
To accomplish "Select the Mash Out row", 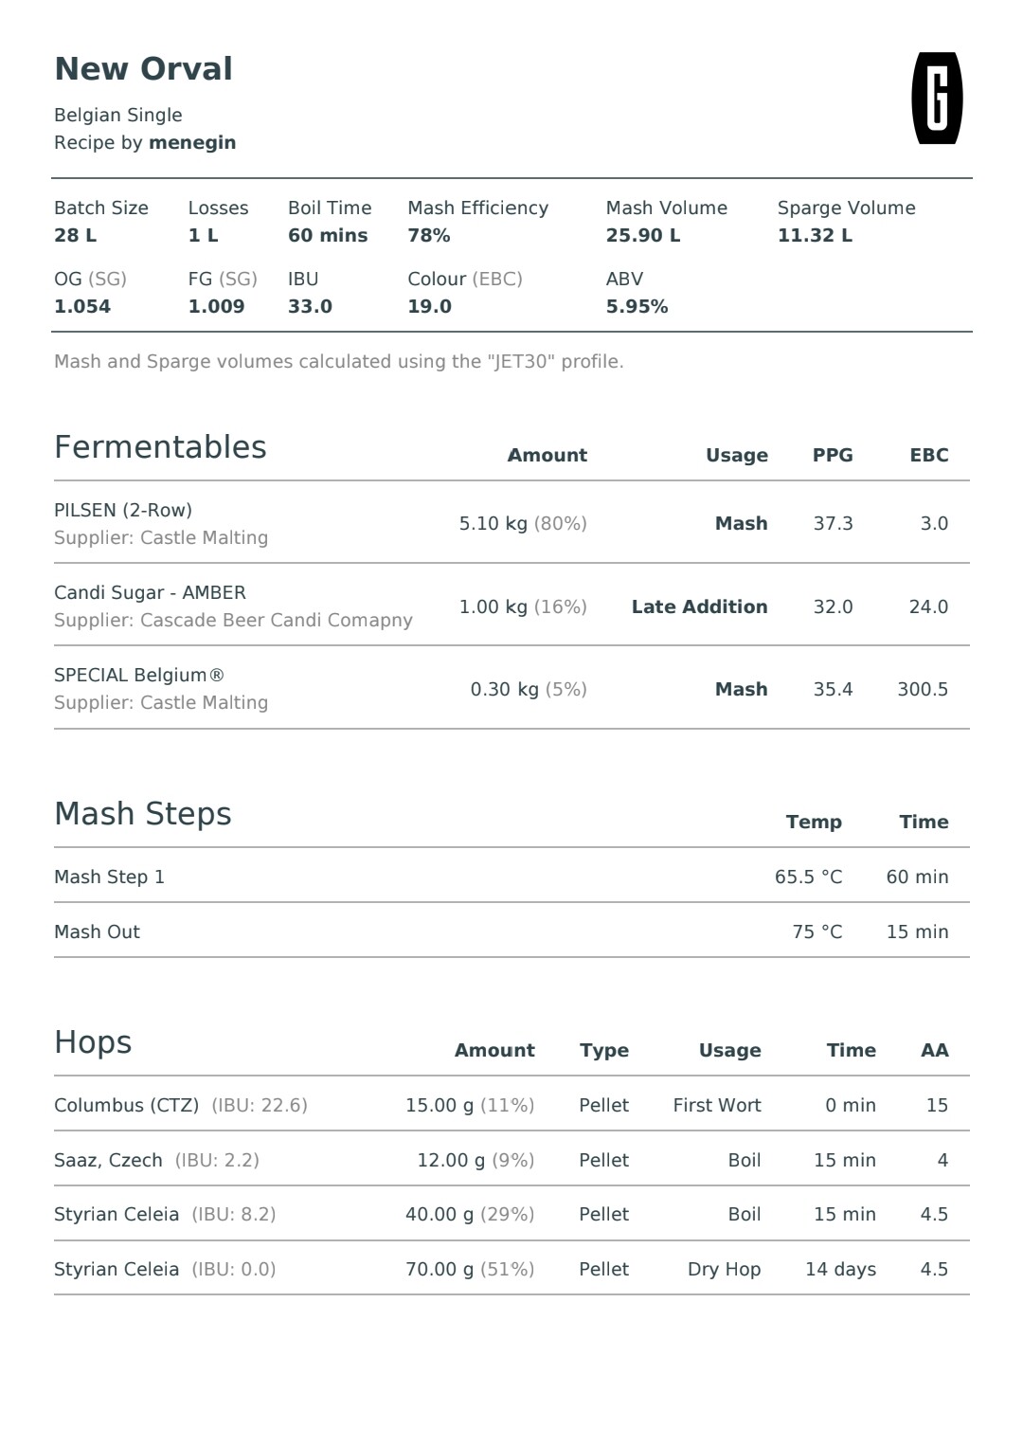I will coord(511,932).
